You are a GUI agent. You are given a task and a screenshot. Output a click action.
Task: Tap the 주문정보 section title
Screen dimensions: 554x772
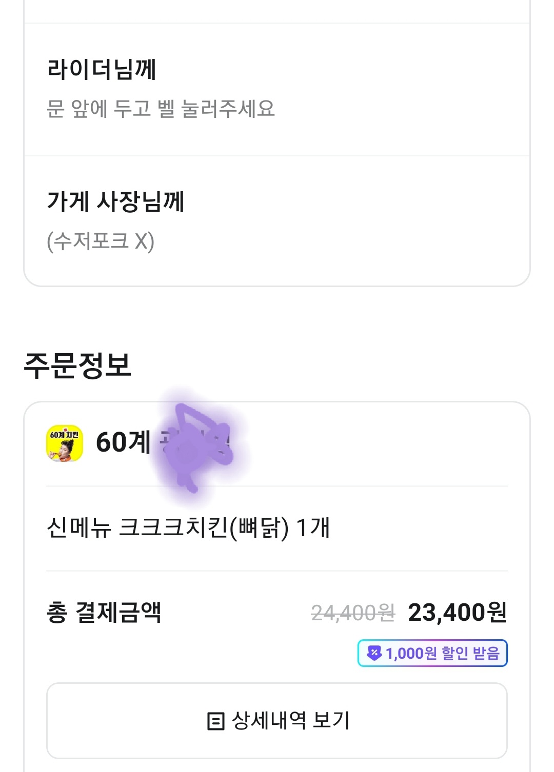click(77, 365)
